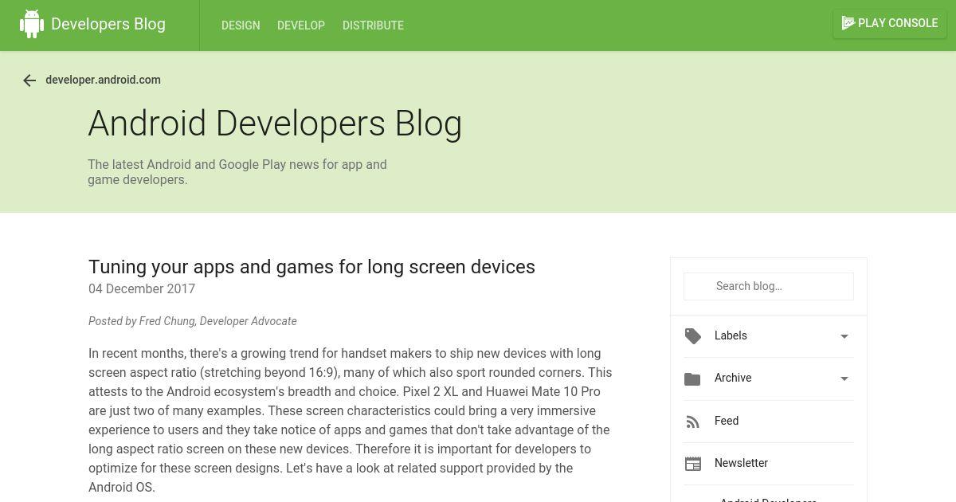Viewport: 956px width, 502px height.
Task: Open the Android Developers Blog heading
Action: [x=275, y=124]
